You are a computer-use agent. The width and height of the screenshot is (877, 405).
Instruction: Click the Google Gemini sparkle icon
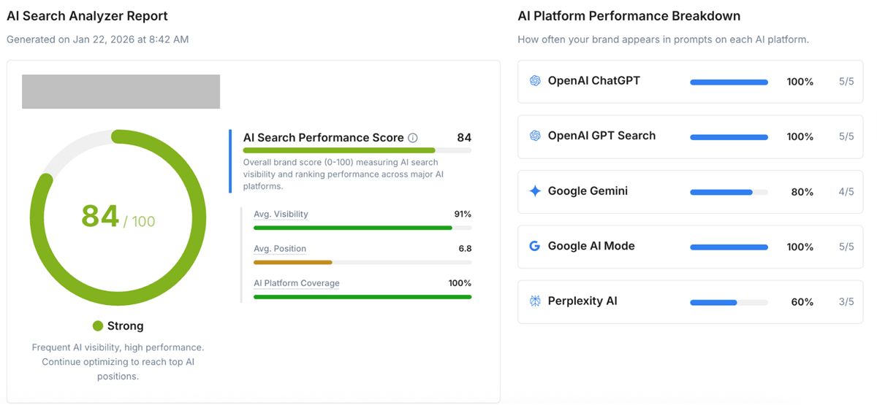pos(535,191)
